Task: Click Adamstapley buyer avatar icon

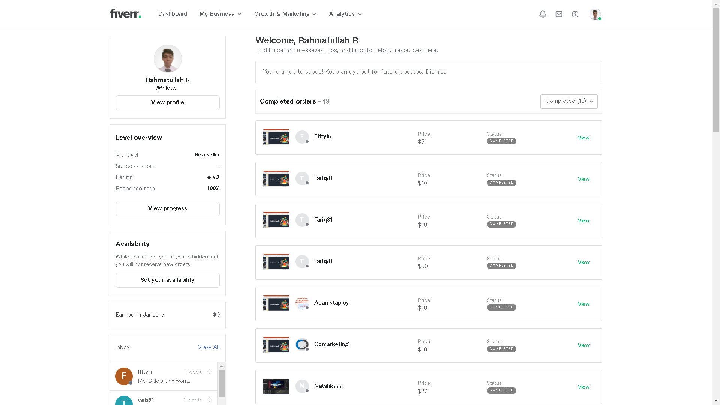Action: click(302, 303)
